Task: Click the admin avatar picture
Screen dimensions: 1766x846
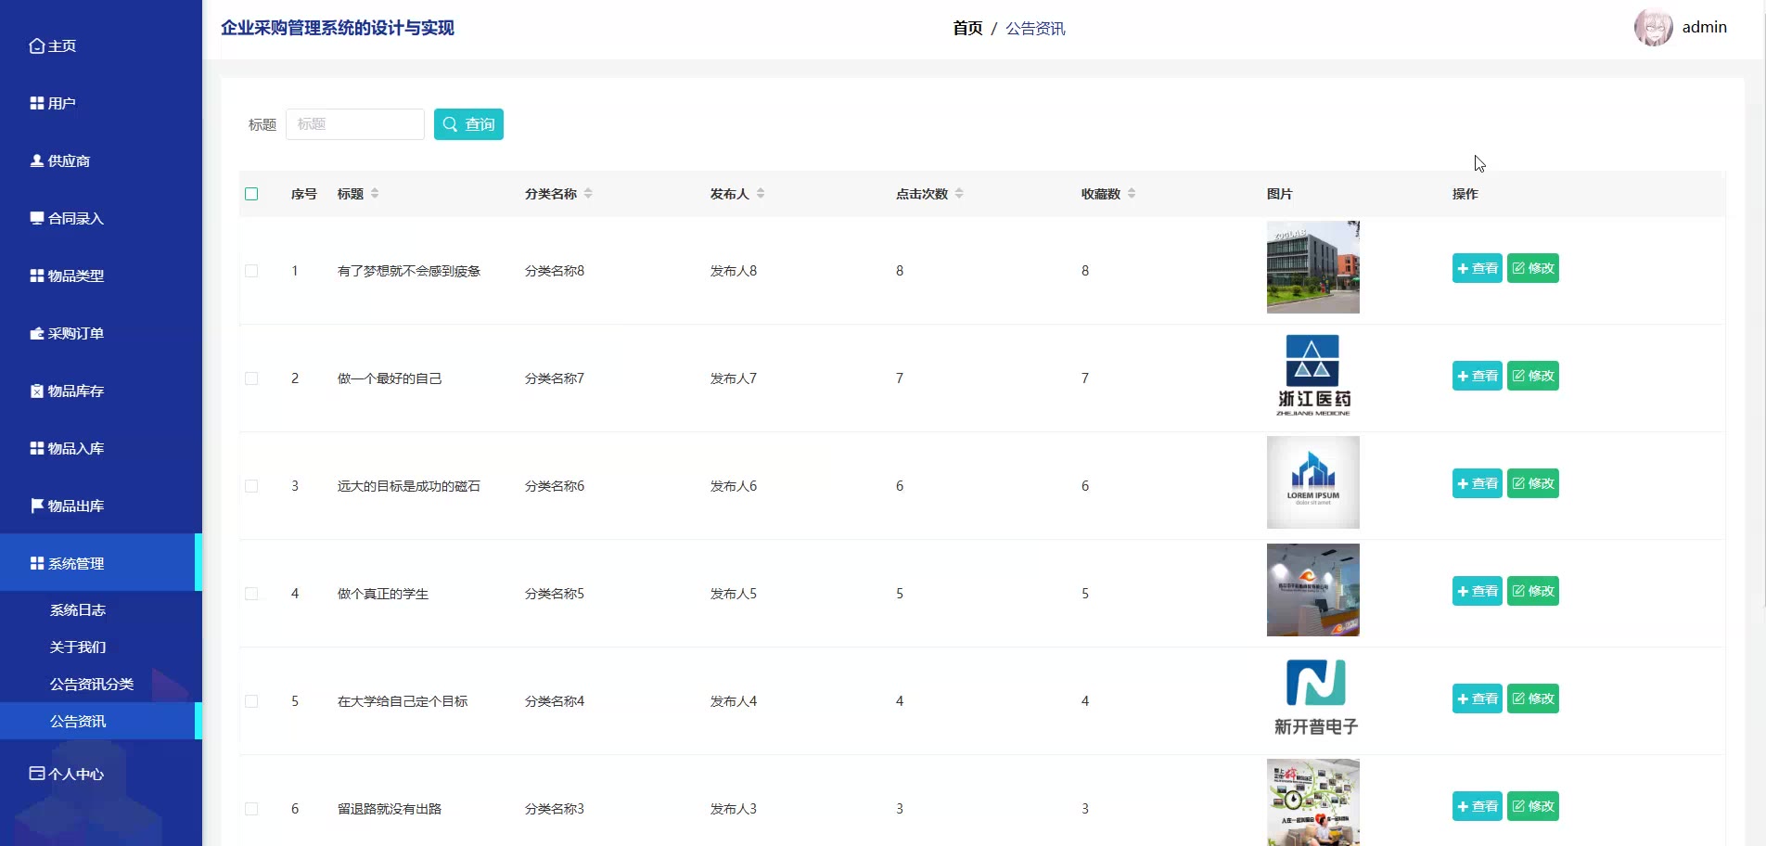Action: (x=1653, y=28)
